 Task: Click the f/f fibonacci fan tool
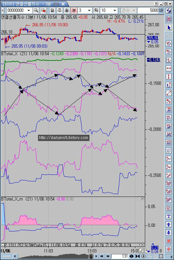pos(169,126)
